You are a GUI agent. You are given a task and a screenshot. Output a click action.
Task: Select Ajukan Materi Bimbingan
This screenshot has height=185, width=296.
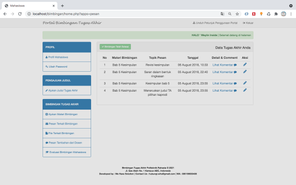click(x=62, y=114)
